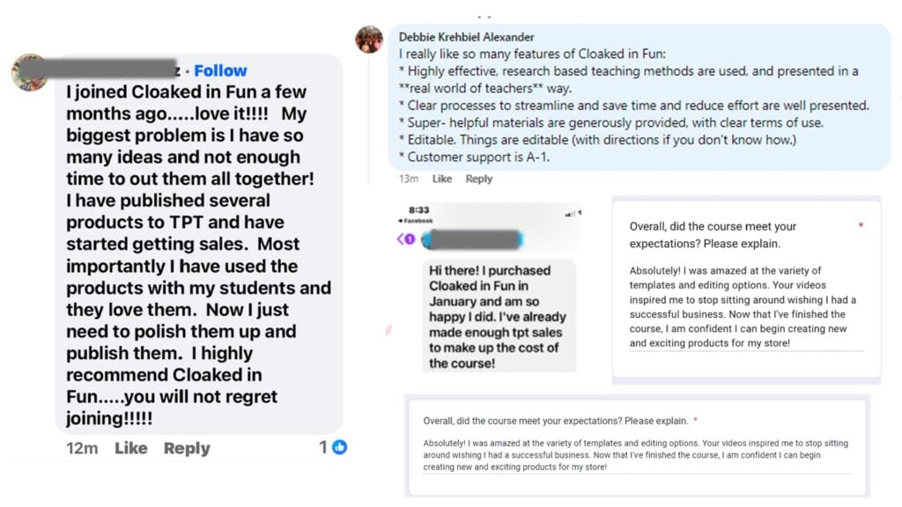
Task: Open the blurred contact name in Messenger header
Action: [472, 239]
